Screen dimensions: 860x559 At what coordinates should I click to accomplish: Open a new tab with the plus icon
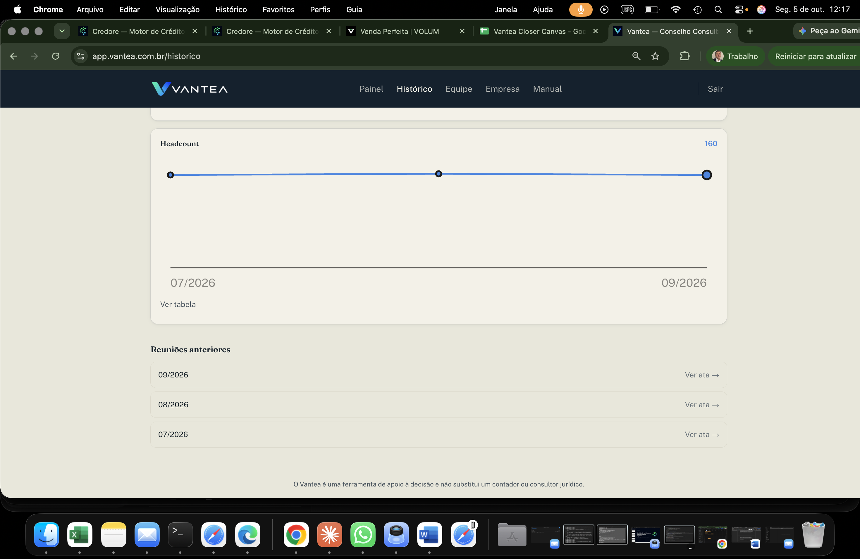(x=750, y=31)
